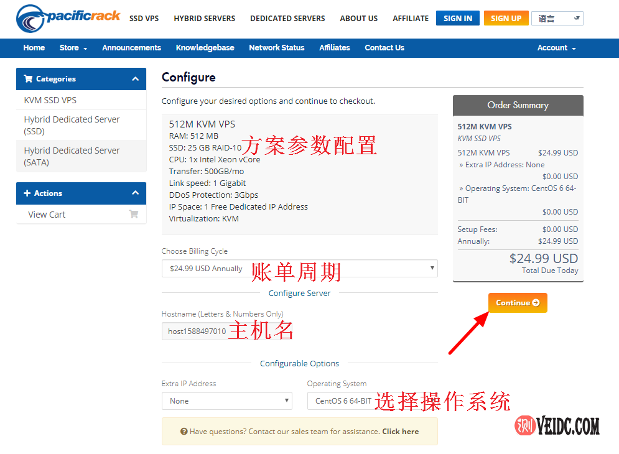Click the 'Configure' page heading

coord(188,77)
